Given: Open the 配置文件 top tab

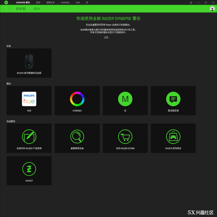Looking at the screenshot, I should [50, 2].
